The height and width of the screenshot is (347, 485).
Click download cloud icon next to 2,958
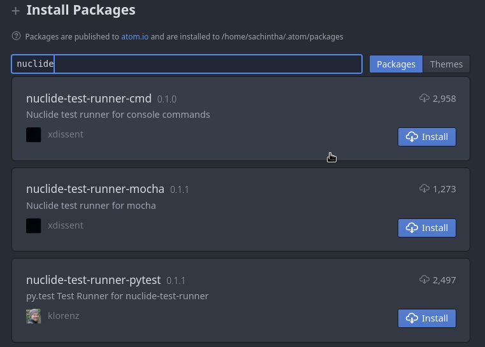point(424,98)
